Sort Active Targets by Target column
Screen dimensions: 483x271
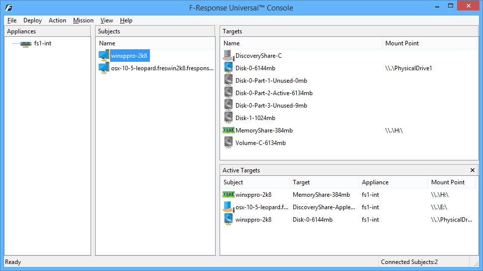324,182
